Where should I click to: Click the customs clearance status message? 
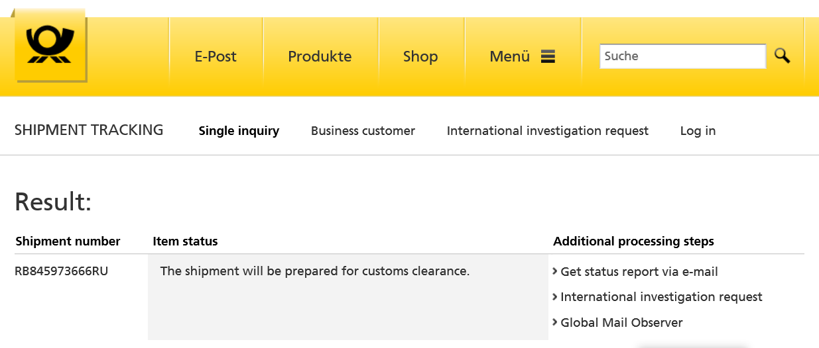[315, 271]
